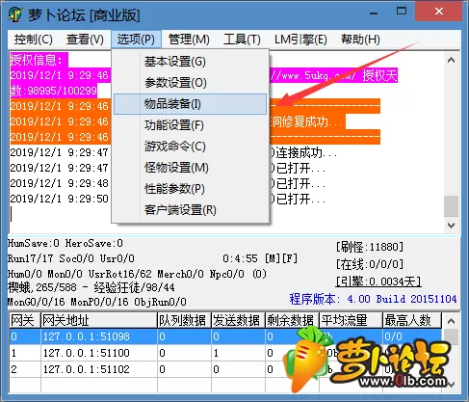Click the 网关 column header
Image resolution: width=469 pixels, height=402 pixels.
click(x=25, y=320)
